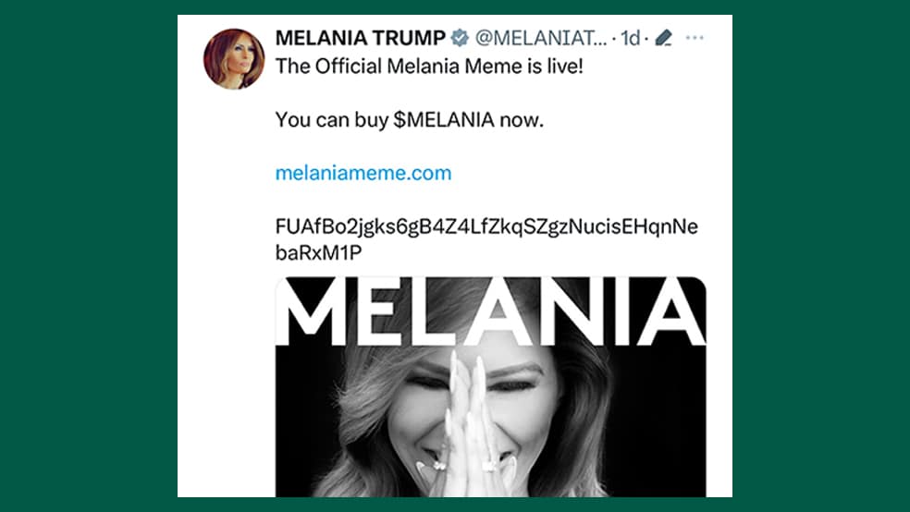
Task: Click the @MELANIAT... account handle
Action: [x=541, y=38]
